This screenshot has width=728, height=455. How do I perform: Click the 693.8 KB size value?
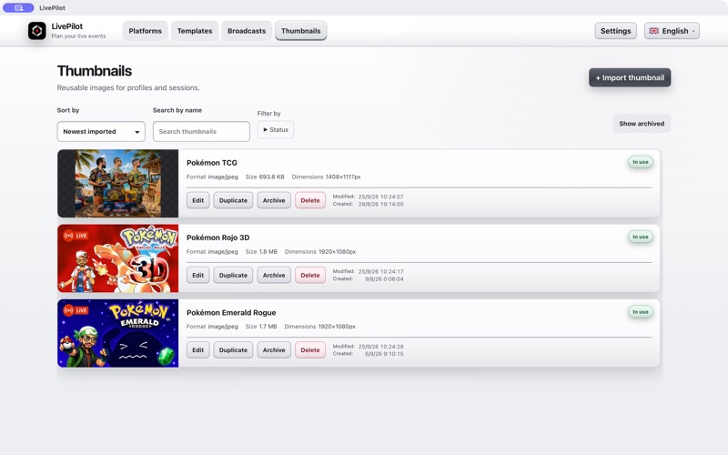point(271,177)
